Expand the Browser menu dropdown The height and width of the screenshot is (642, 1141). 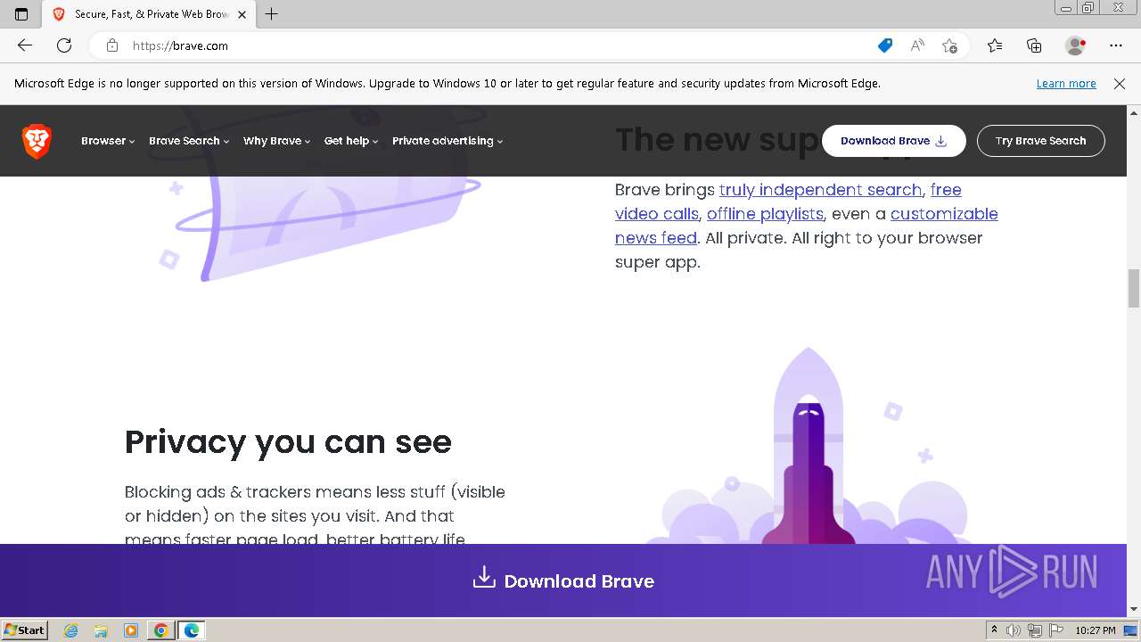click(x=108, y=141)
